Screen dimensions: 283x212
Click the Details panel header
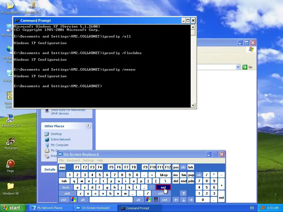(x=50, y=169)
